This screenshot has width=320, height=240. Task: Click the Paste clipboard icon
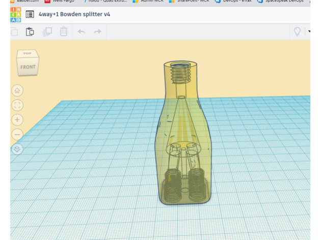tap(30, 32)
